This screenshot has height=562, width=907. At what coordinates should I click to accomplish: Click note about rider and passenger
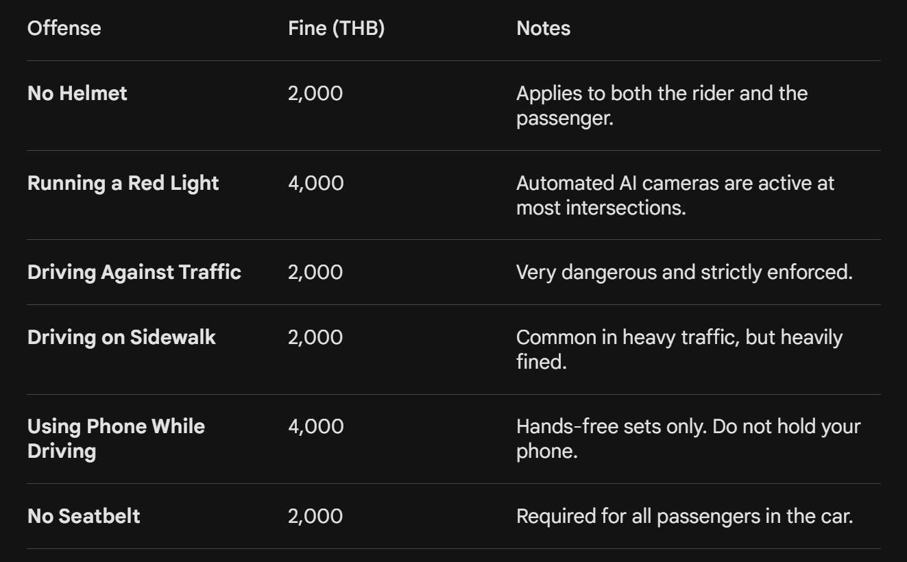click(x=662, y=105)
